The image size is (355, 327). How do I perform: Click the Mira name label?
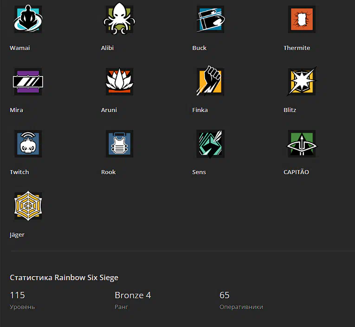point(16,110)
